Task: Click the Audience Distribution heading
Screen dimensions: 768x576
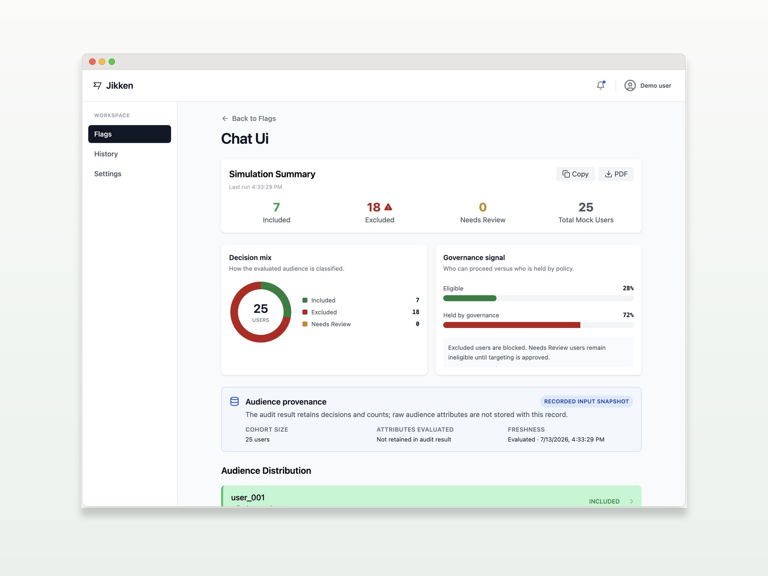Action: 266,471
